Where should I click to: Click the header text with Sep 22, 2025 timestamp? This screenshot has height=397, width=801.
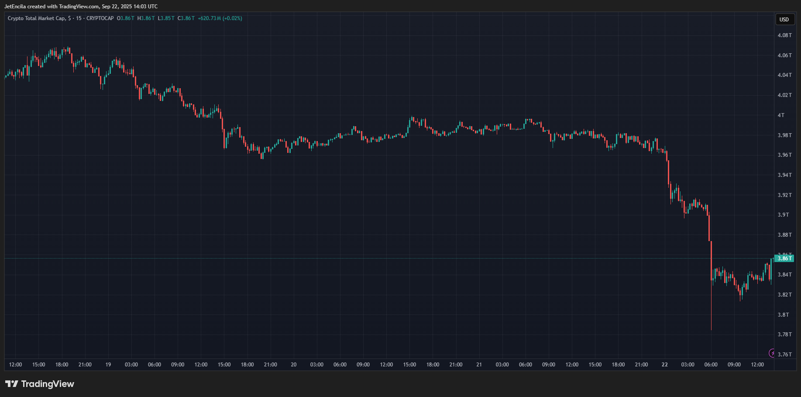(x=81, y=7)
